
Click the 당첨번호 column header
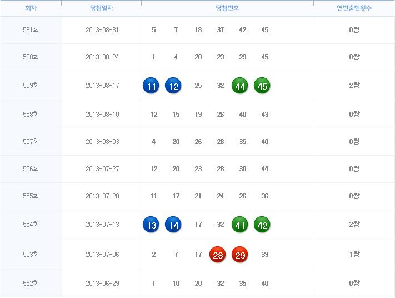click(x=227, y=8)
